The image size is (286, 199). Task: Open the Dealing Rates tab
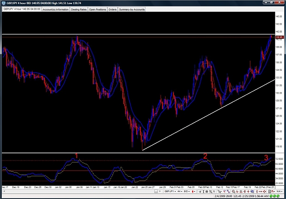coord(79,10)
